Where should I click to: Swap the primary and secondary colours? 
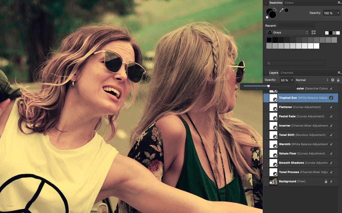(275, 9)
